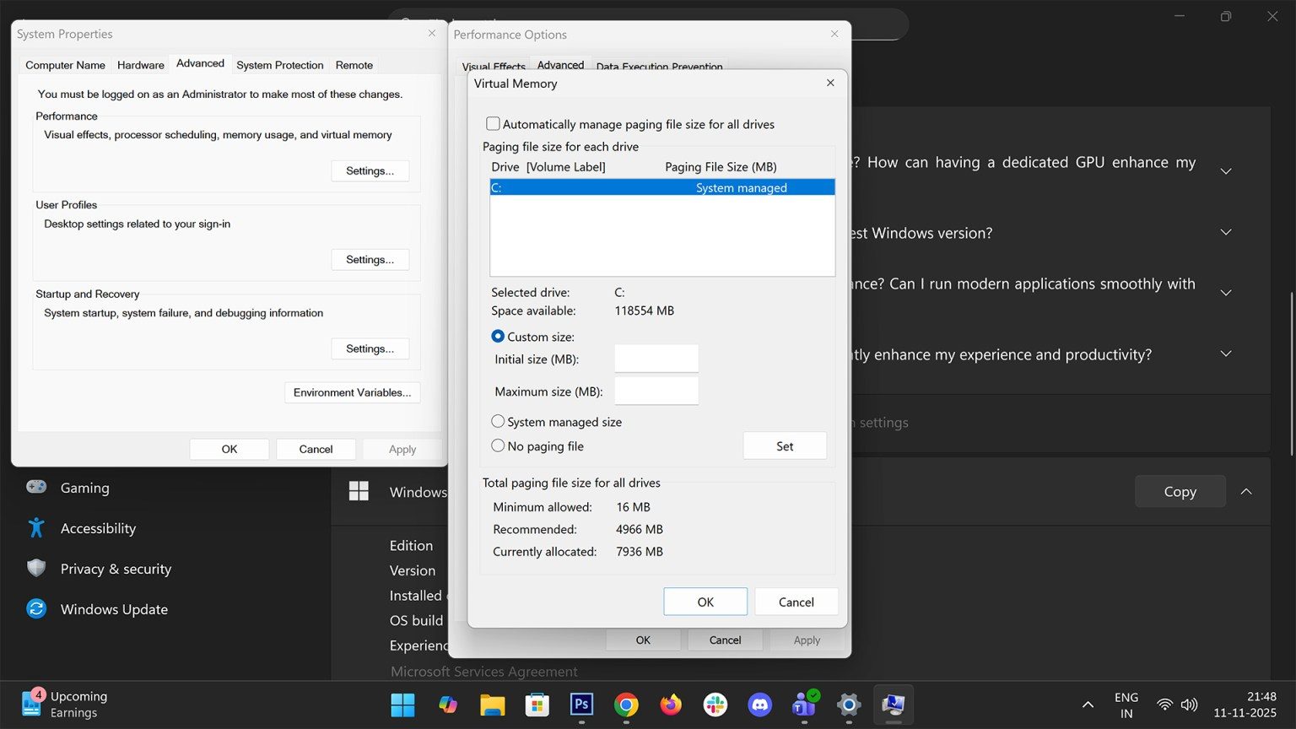The width and height of the screenshot is (1296, 729).
Task: Click the Initial size input field
Action: tap(656, 359)
